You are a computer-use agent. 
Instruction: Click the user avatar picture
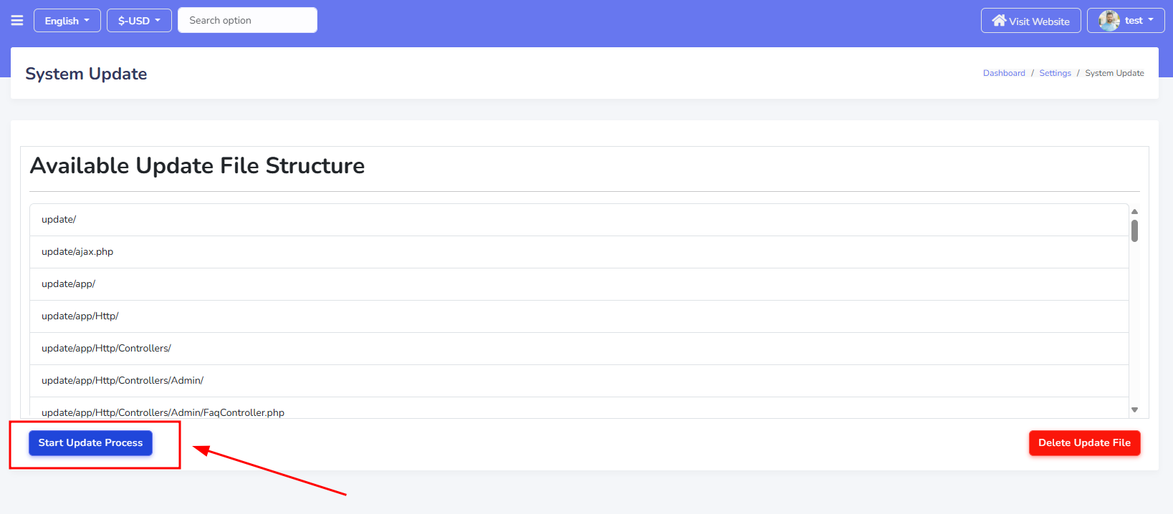tap(1109, 21)
